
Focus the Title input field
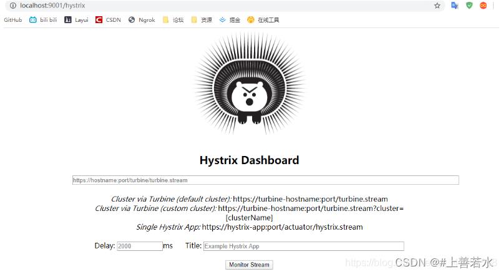pyautogui.click(x=304, y=246)
